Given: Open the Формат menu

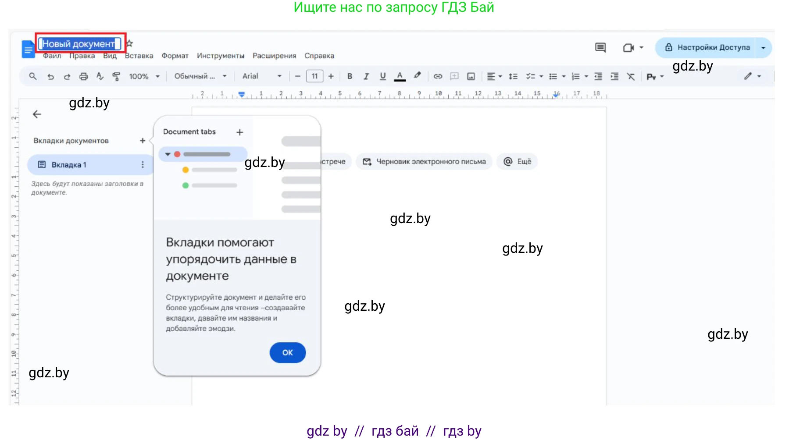Looking at the screenshot, I should click(175, 56).
